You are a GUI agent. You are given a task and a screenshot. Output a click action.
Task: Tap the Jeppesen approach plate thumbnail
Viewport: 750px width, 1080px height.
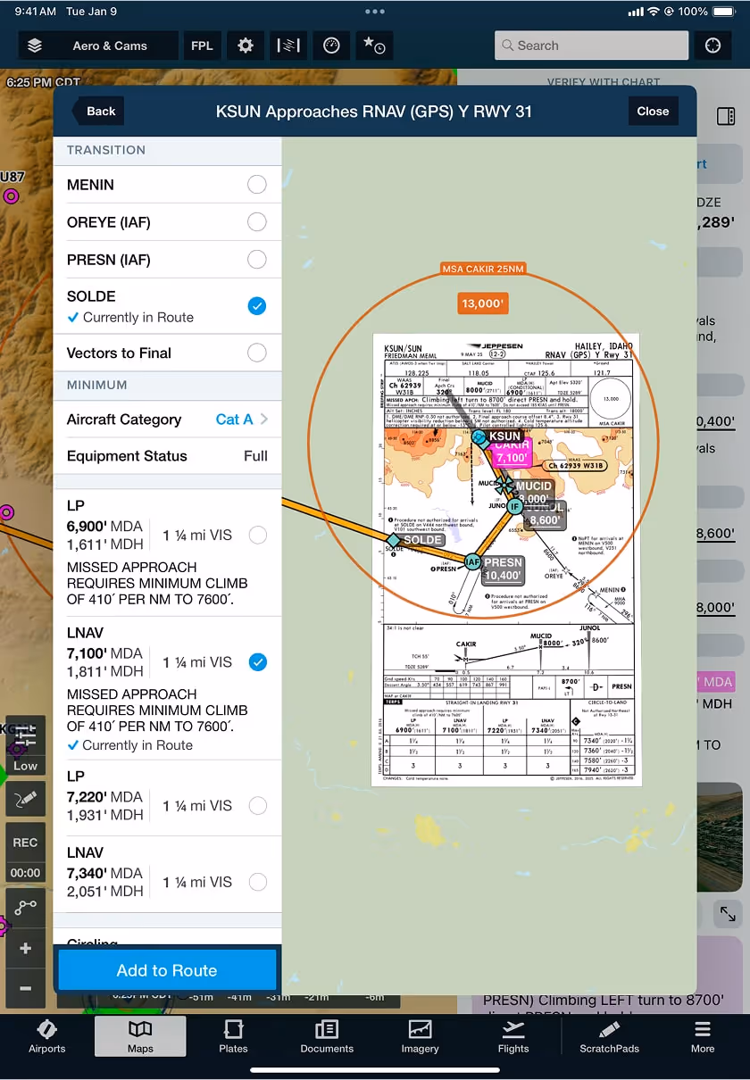point(506,560)
